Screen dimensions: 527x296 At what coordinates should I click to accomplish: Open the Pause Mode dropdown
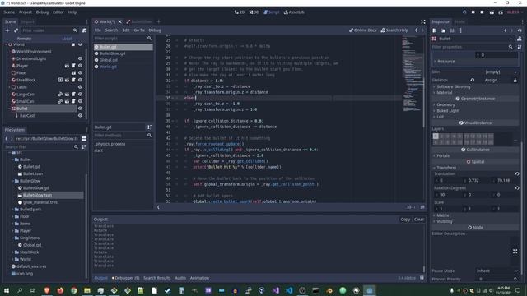(x=497, y=271)
